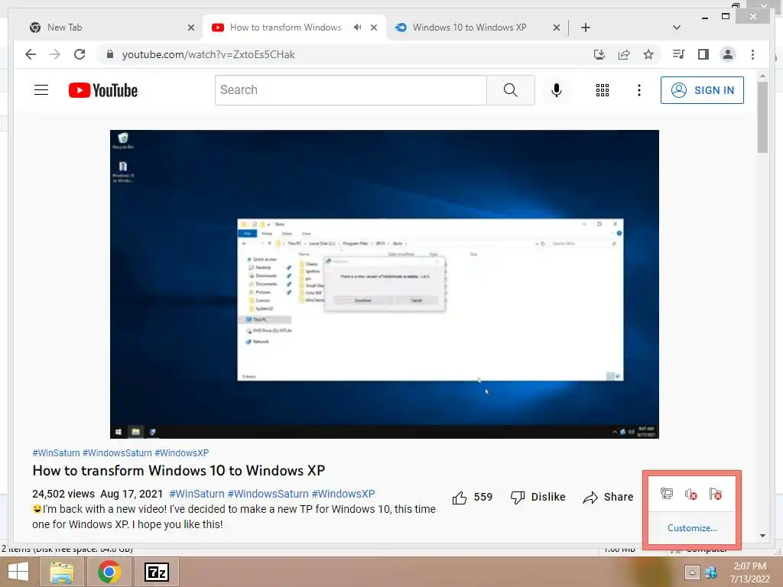Open a new tab with the plus button
The height and width of the screenshot is (587, 783).
click(x=586, y=28)
